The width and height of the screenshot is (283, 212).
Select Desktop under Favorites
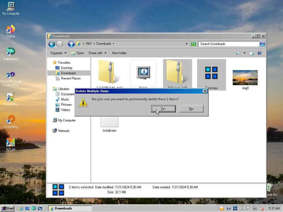(64, 68)
